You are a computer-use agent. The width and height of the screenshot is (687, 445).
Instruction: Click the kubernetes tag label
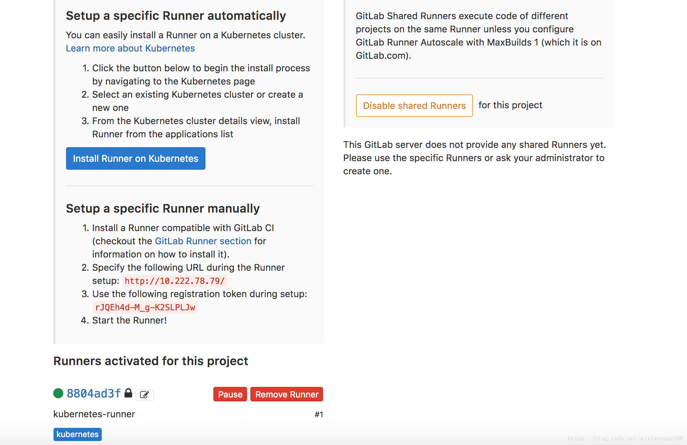pos(78,434)
